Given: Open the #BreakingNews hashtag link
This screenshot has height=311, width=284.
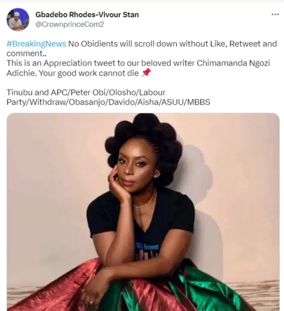Looking at the screenshot, I should pyautogui.click(x=36, y=44).
